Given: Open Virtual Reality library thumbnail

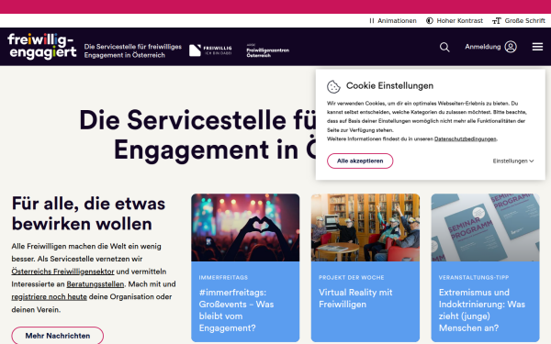Looking at the screenshot, I should 365,227.
